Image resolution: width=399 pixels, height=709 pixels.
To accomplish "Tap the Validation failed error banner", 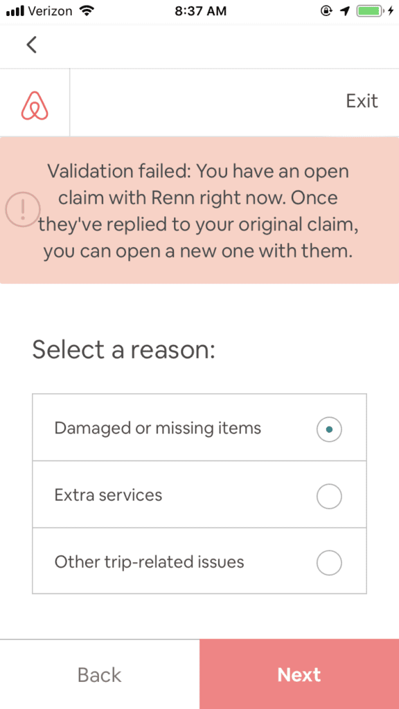I will [x=199, y=210].
